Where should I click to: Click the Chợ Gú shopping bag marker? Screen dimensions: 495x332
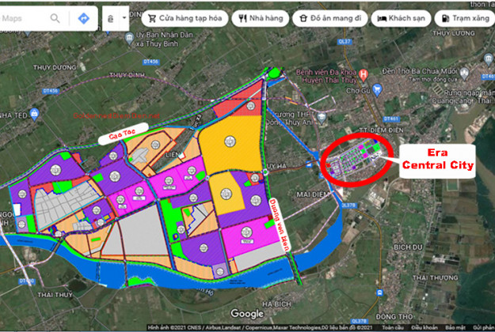(x=377, y=90)
